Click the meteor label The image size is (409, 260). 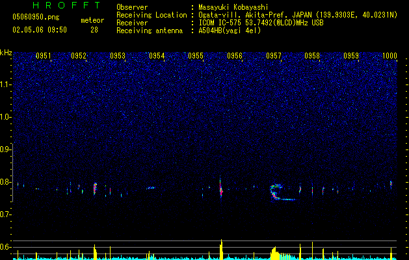tap(92, 20)
